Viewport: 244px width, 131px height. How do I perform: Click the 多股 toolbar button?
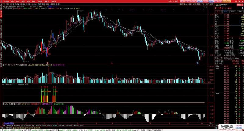190,4
